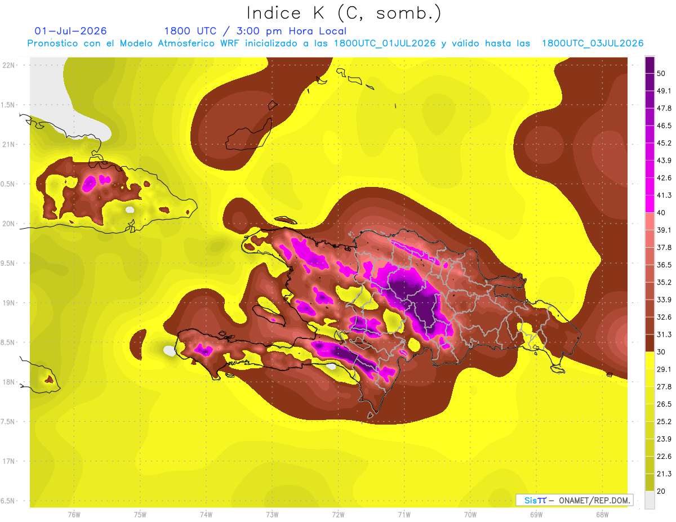
Task: Click the "20" colorbar label
Action: coord(661,491)
